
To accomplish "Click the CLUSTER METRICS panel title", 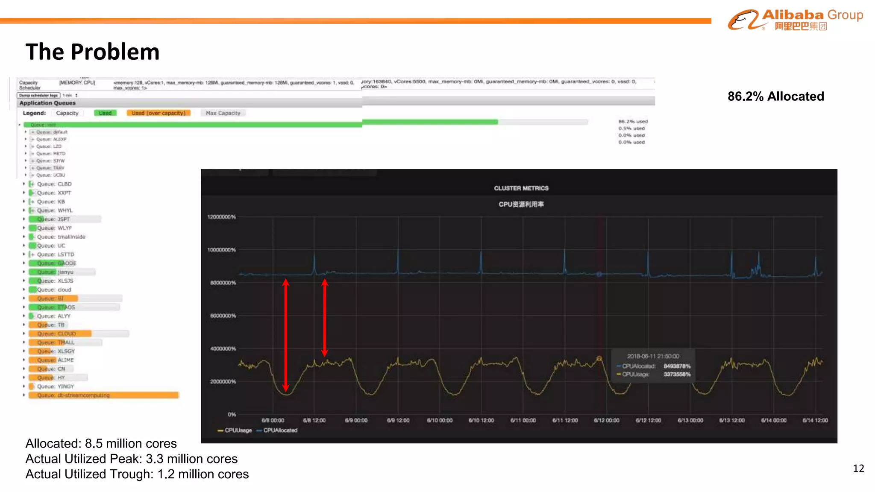I will pos(521,188).
